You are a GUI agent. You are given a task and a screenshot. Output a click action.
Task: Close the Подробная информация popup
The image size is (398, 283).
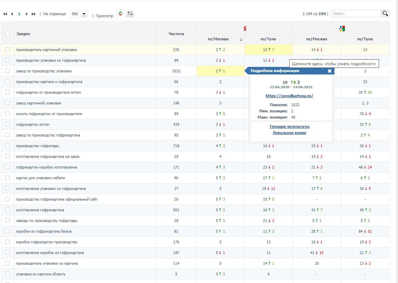329,71
